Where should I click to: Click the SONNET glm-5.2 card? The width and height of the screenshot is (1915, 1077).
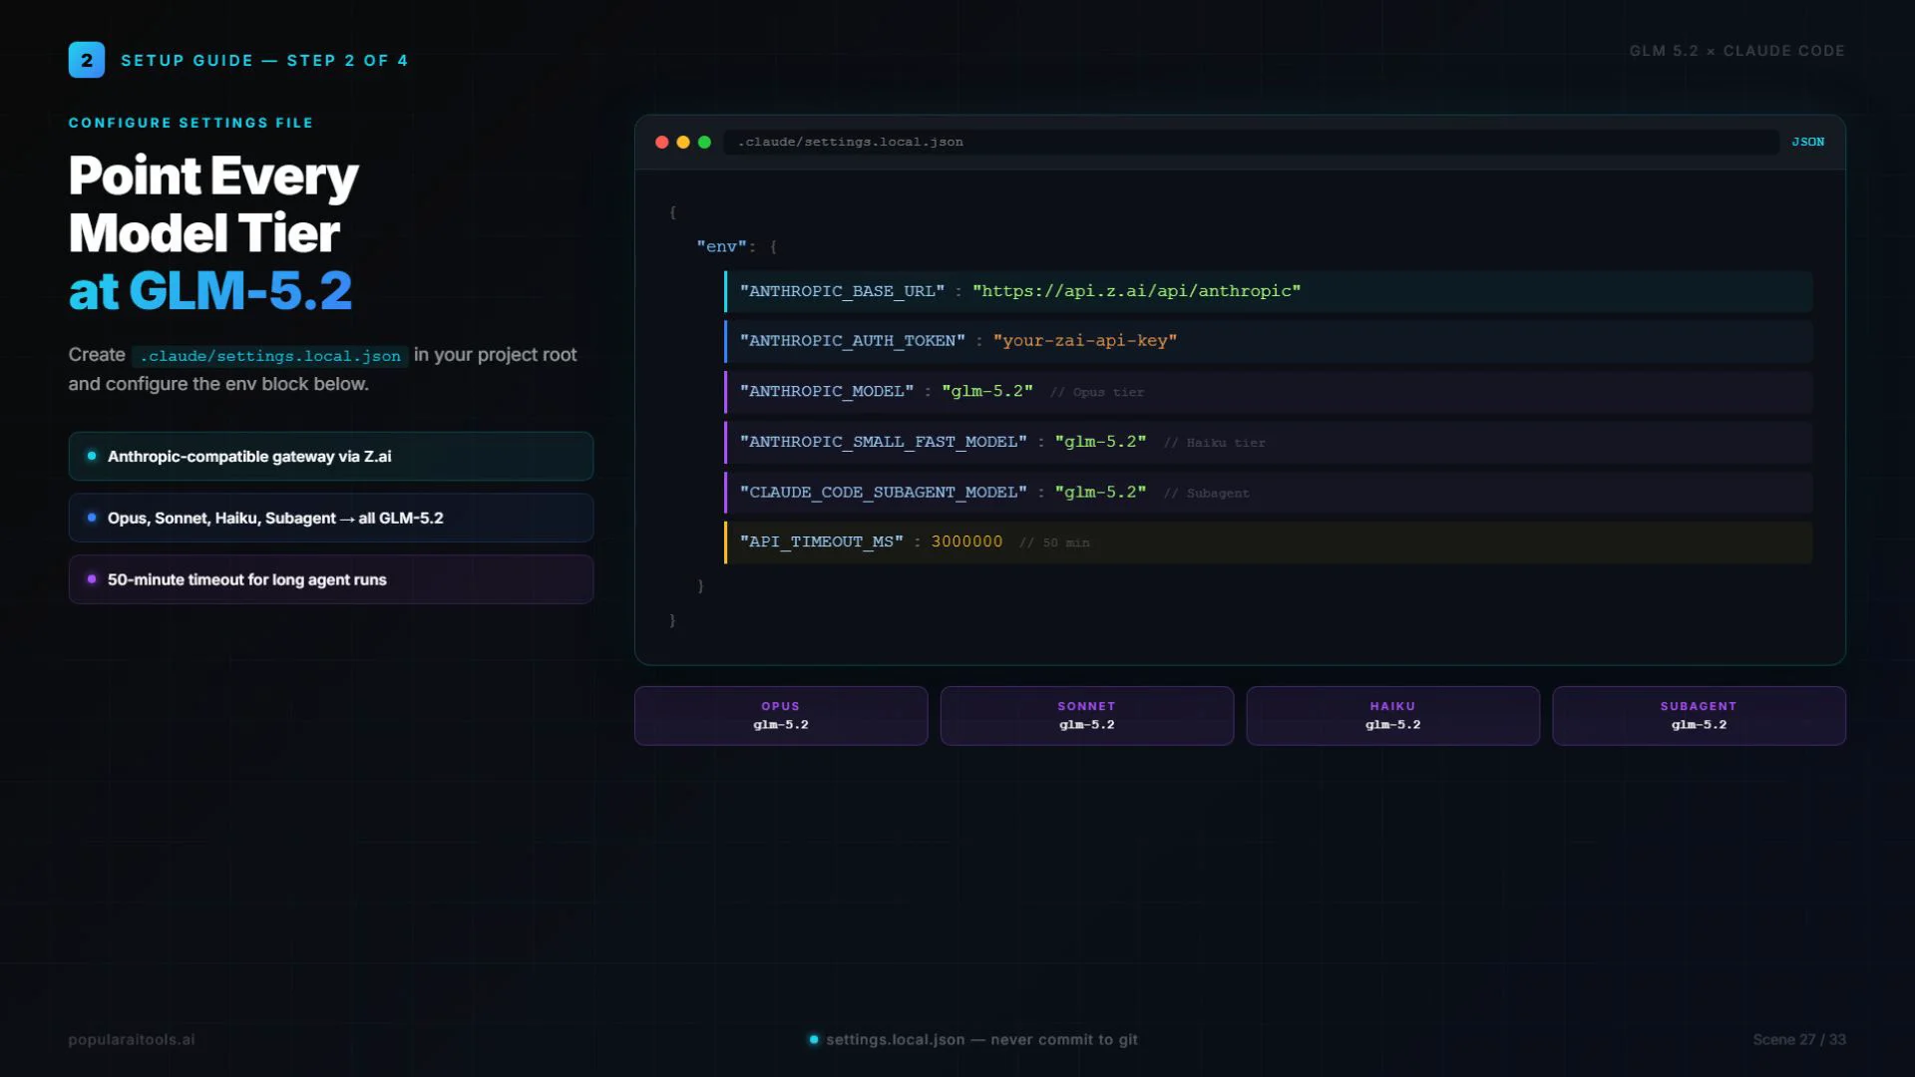coord(1087,716)
